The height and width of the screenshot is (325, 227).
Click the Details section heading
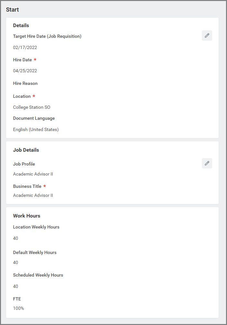point(21,25)
